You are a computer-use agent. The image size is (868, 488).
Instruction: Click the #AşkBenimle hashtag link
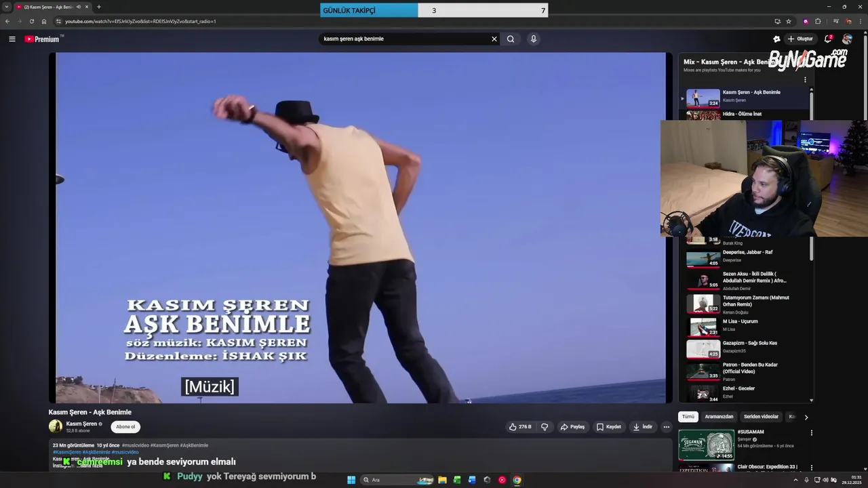tap(96, 452)
